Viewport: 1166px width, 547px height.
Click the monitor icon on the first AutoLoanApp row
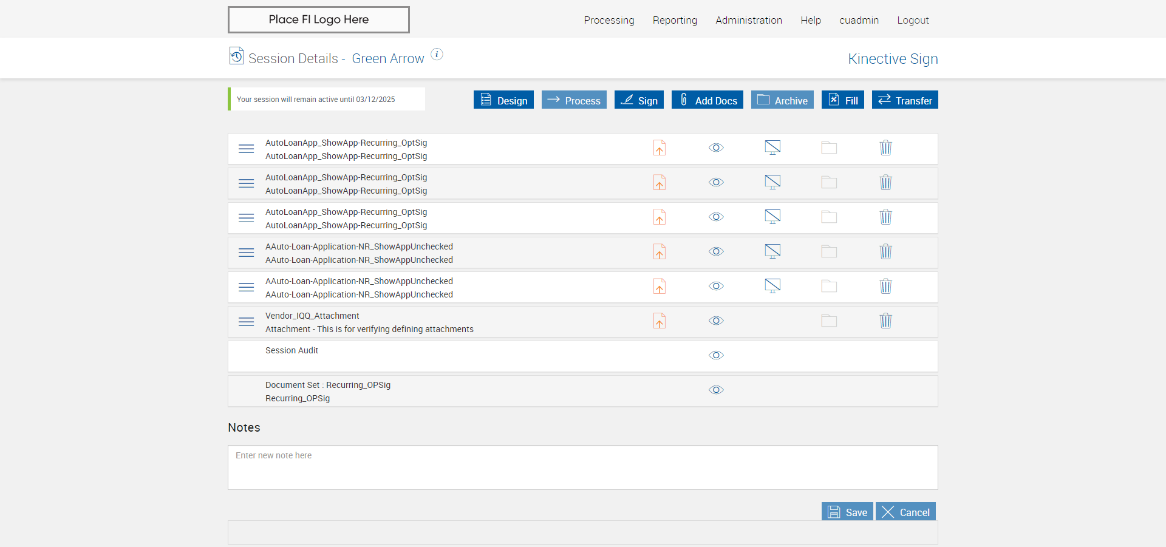pyautogui.click(x=772, y=148)
